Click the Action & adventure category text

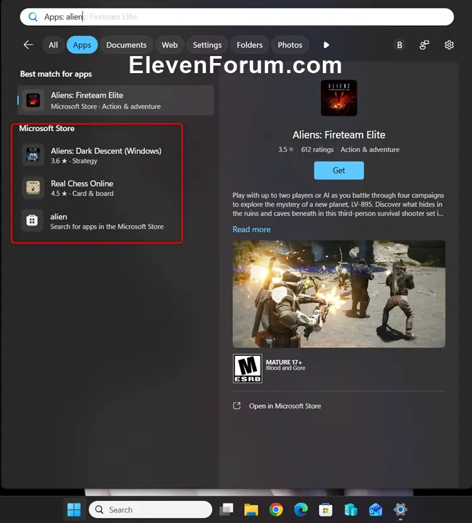pos(370,149)
